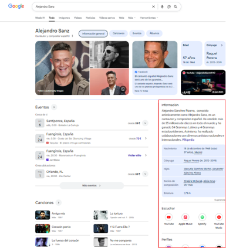Open the Fuengirola Marenostrum event arrow
This screenshot has width=226, height=248.
tap(146, 155)
